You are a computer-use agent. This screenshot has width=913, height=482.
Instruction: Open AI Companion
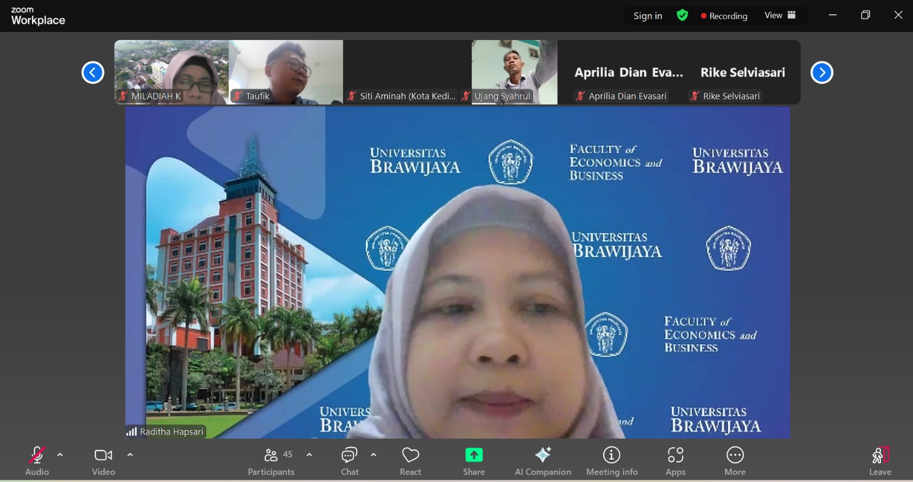pos(543,460)
